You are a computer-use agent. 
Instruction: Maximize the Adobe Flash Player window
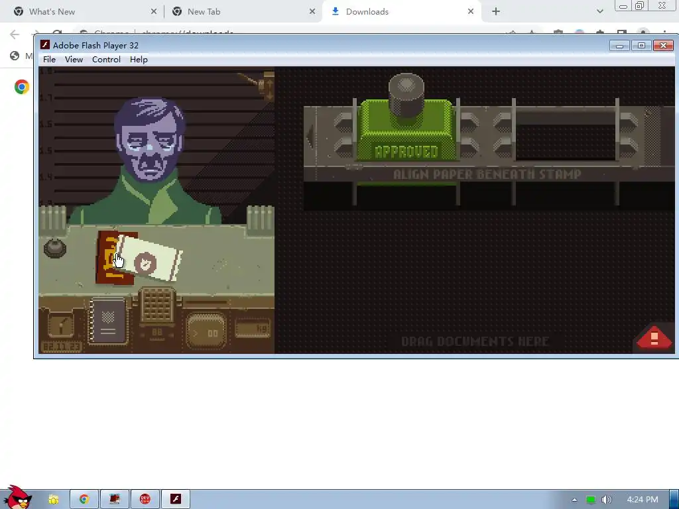(x=641, y=46)
